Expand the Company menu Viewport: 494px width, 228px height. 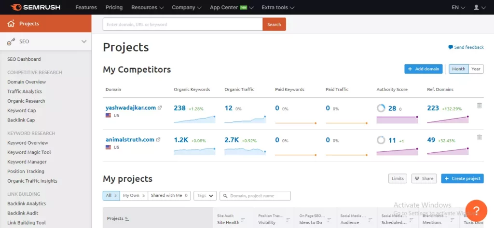coord(187,7)
